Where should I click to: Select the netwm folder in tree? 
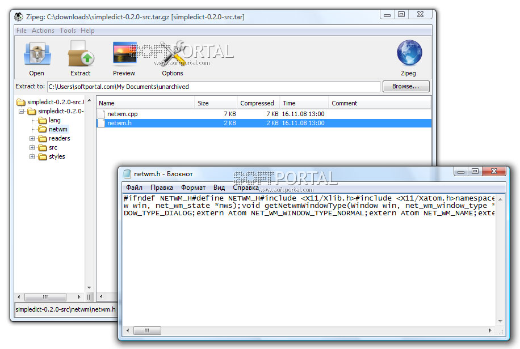[x=58, y=129]
